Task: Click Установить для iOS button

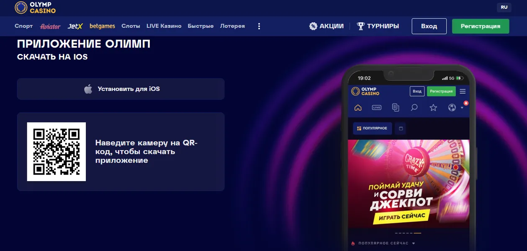Action: (121, 89)
